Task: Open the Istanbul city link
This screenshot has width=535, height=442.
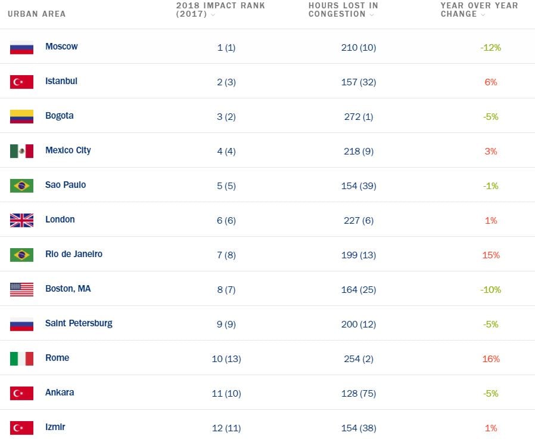Action: [x=61, y=81]
